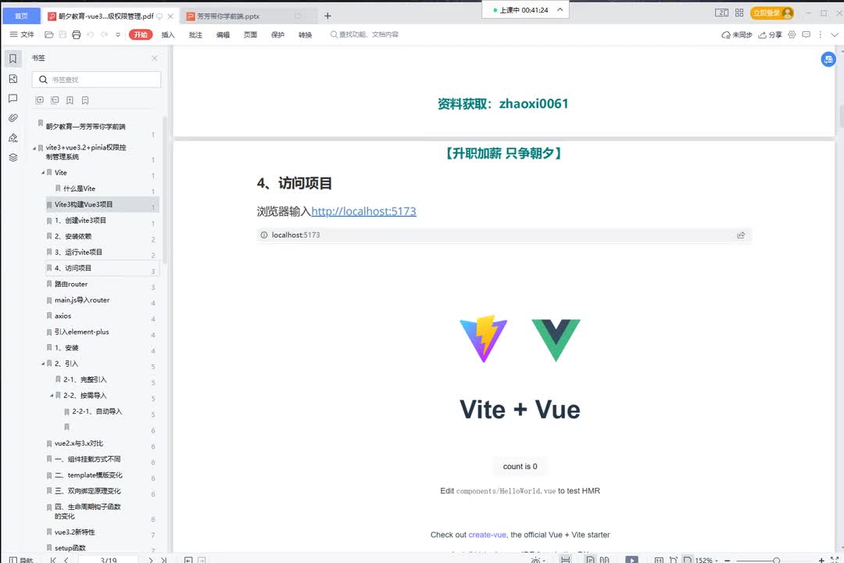This screenshot has width=844, height=563.
Task: Click the window layout switch icon
Action: click(x=722, y=13)
